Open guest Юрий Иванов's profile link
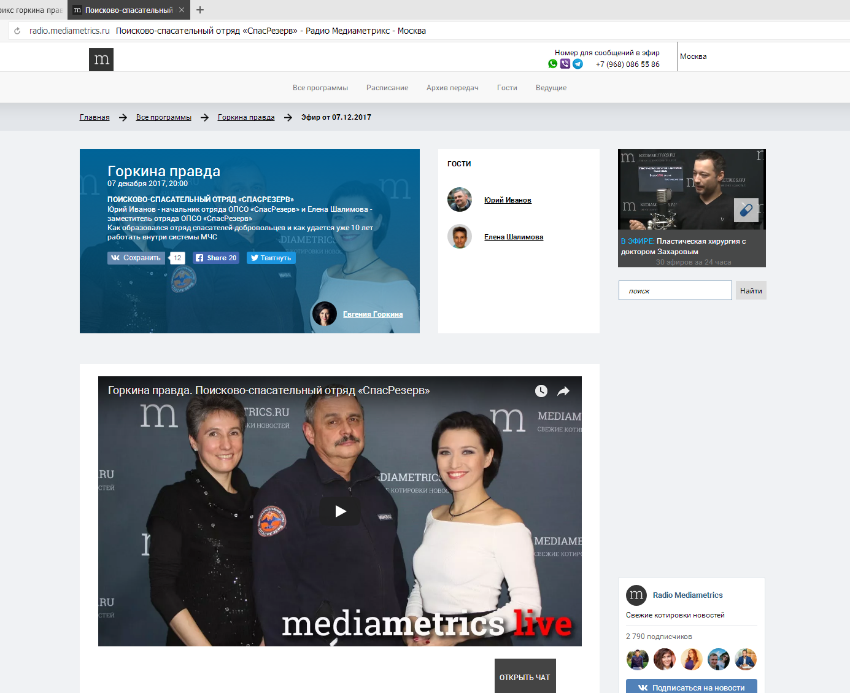Image resolution: width=850 pixels, height=693 pixels. click(508, 200)
